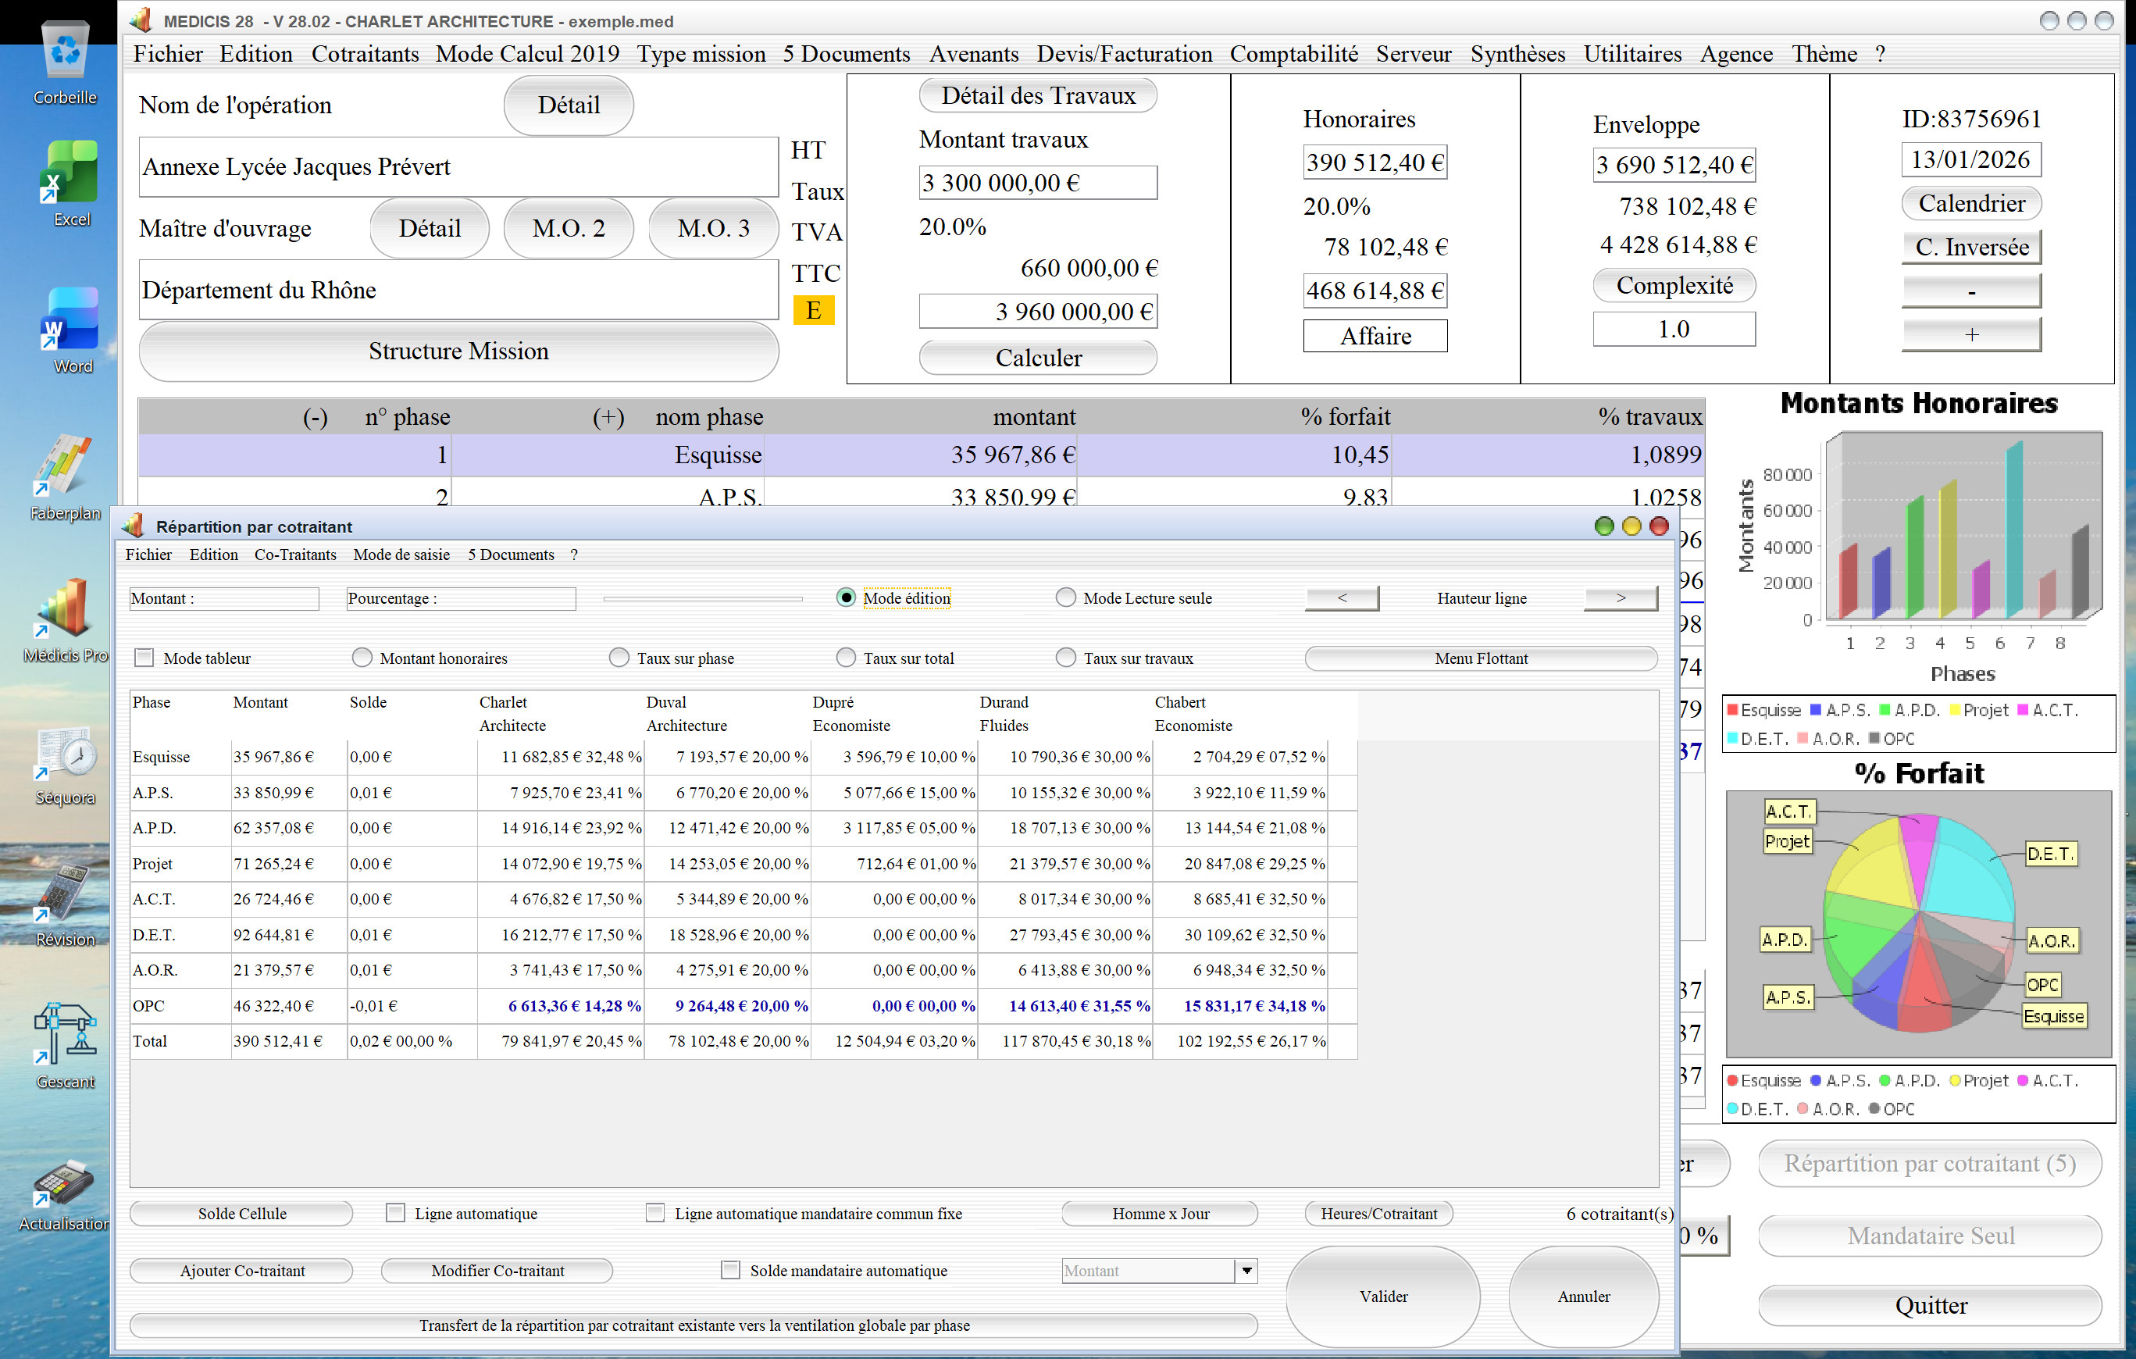The image size is (2136, 1359).
Task: Click the yellow button of Répartition par cotraitant window
Action: [x=1631, y=527]
